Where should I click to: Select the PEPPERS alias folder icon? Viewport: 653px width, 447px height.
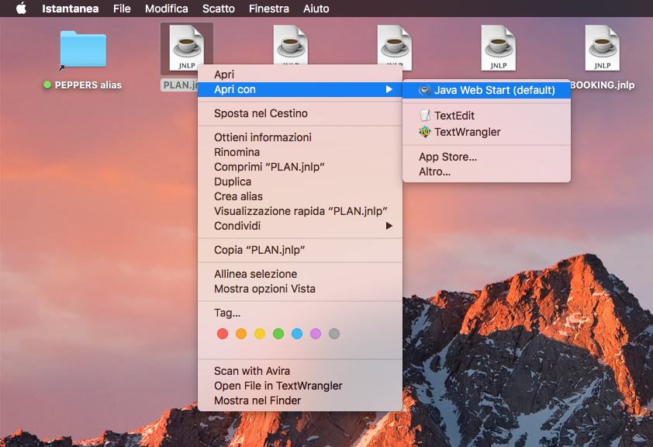tap(83, 49)
